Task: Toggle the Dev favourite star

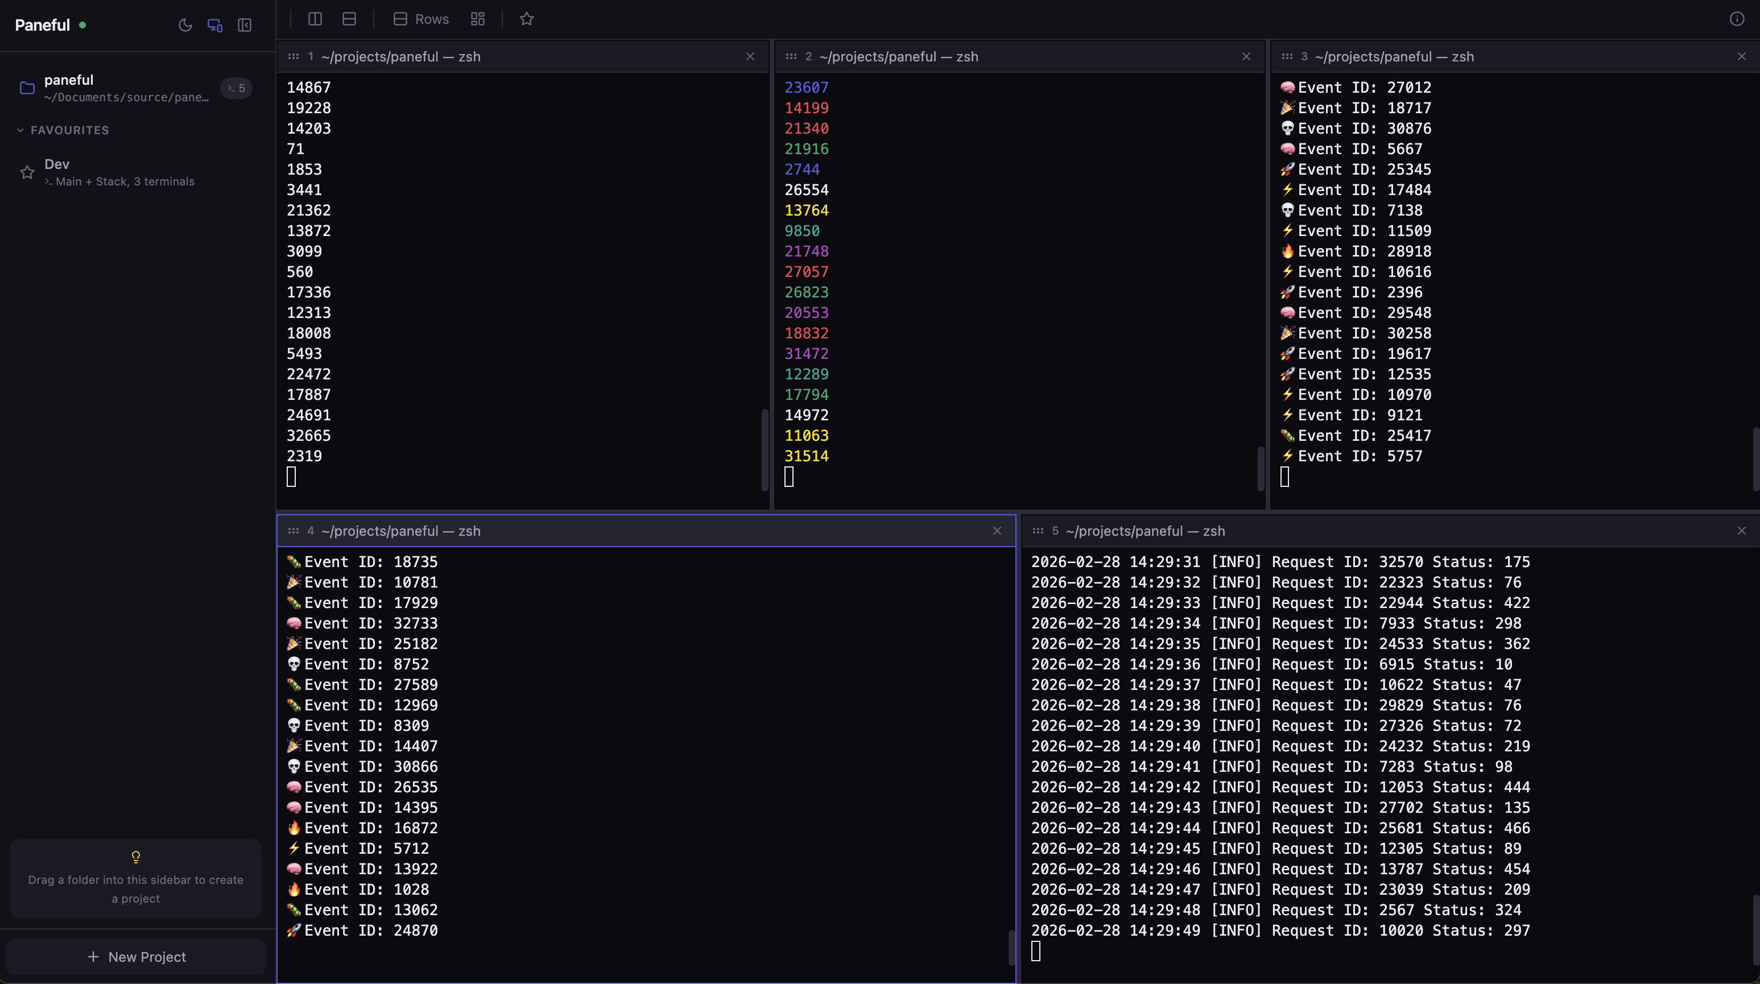Action: (27, 172)
